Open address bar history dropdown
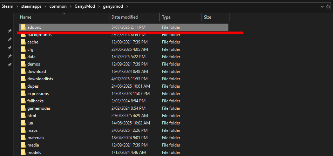The width and height of the screenshot is (333, 156). click(322, 6)
